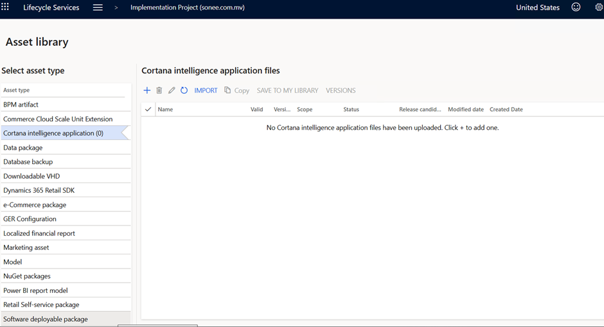
Task: Select Retail Self-service package
Action: coord(66,305)
